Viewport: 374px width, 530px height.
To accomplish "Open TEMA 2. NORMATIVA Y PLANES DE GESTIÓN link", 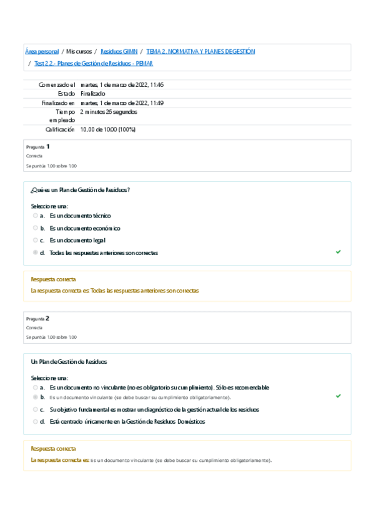I will click(200, 51).
